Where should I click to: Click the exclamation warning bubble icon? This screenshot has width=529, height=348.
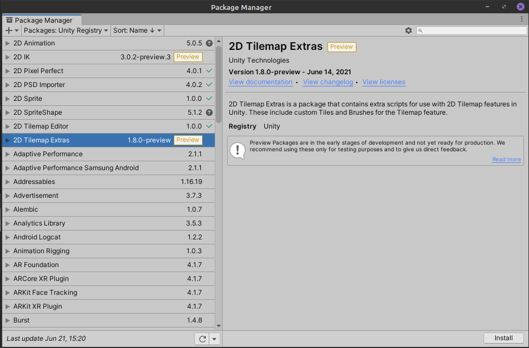(x=238, y=150)
